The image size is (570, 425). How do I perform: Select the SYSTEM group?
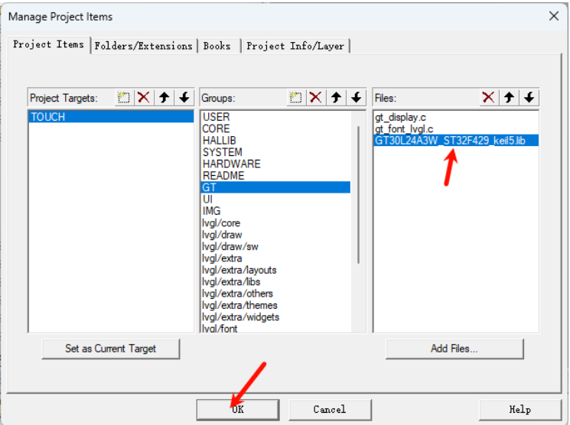click(276, 152)
